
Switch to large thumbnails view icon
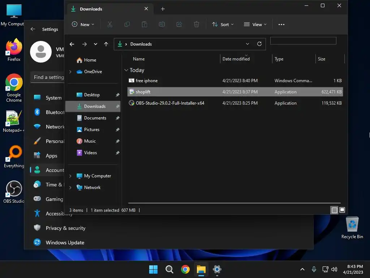342,210
